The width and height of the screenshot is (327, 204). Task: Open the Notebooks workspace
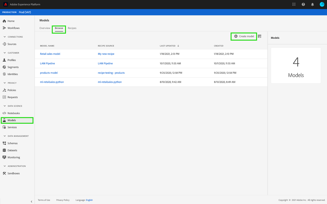click(x=13, y=113)
